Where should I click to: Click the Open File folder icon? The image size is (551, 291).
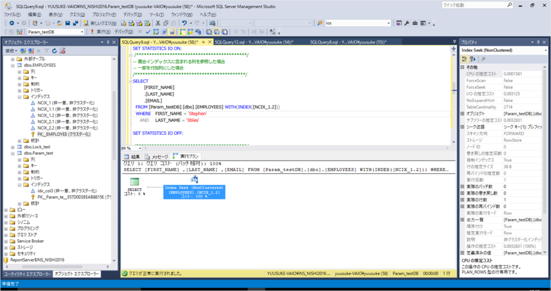point(59,23)
